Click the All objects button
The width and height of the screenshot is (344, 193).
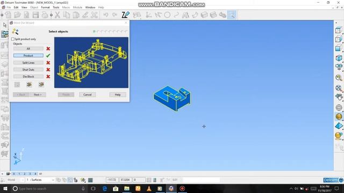(x=28, y=49)
